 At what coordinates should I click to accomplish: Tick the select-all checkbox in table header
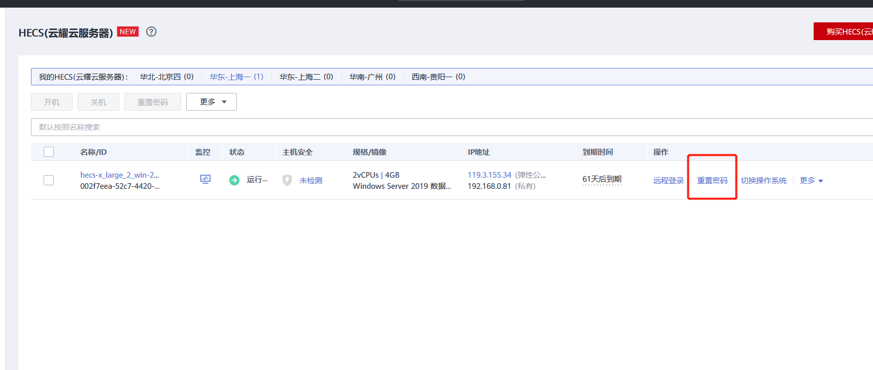point(49,152)
